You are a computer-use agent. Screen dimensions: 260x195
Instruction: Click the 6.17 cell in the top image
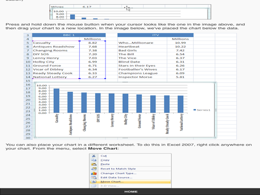click(x=87, y=7)
